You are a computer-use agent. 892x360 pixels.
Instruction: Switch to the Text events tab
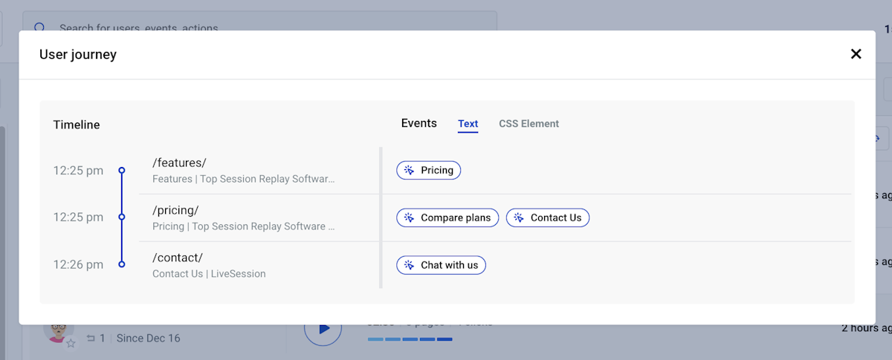[x=468, y=124]
